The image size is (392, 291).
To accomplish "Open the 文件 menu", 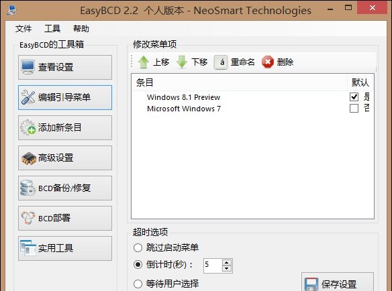I will pos(23,29).
